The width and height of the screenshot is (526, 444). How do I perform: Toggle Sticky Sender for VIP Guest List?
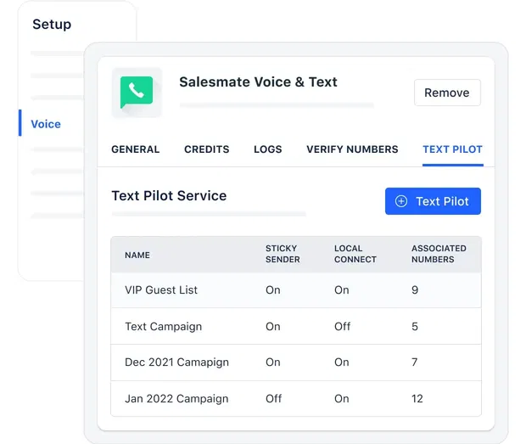tap(273, 290)
